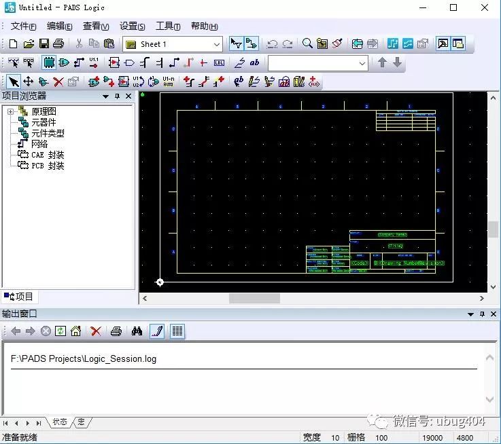
Task: Open the 文件 menu
Action: coord(23,26)
